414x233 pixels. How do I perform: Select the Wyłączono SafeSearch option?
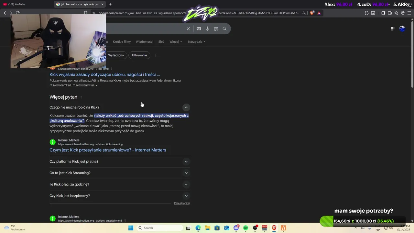(116, 55)
